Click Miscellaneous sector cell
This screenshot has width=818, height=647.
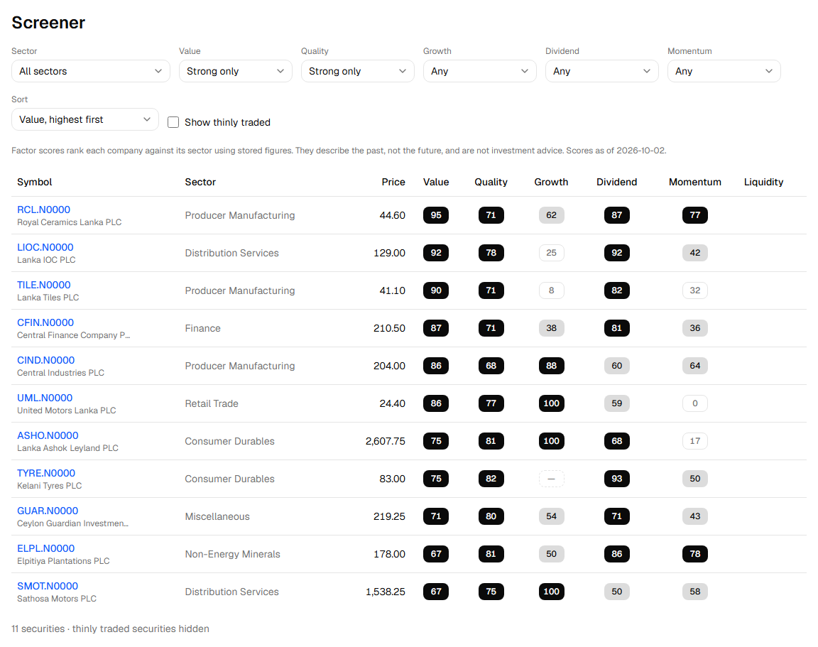click(x=217, y=516)
